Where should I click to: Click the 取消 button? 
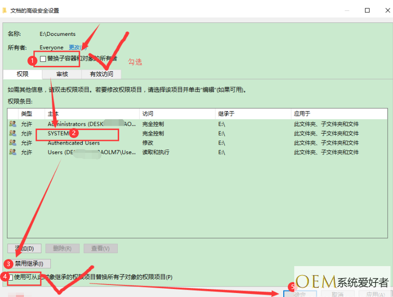[x=337, y=294]
